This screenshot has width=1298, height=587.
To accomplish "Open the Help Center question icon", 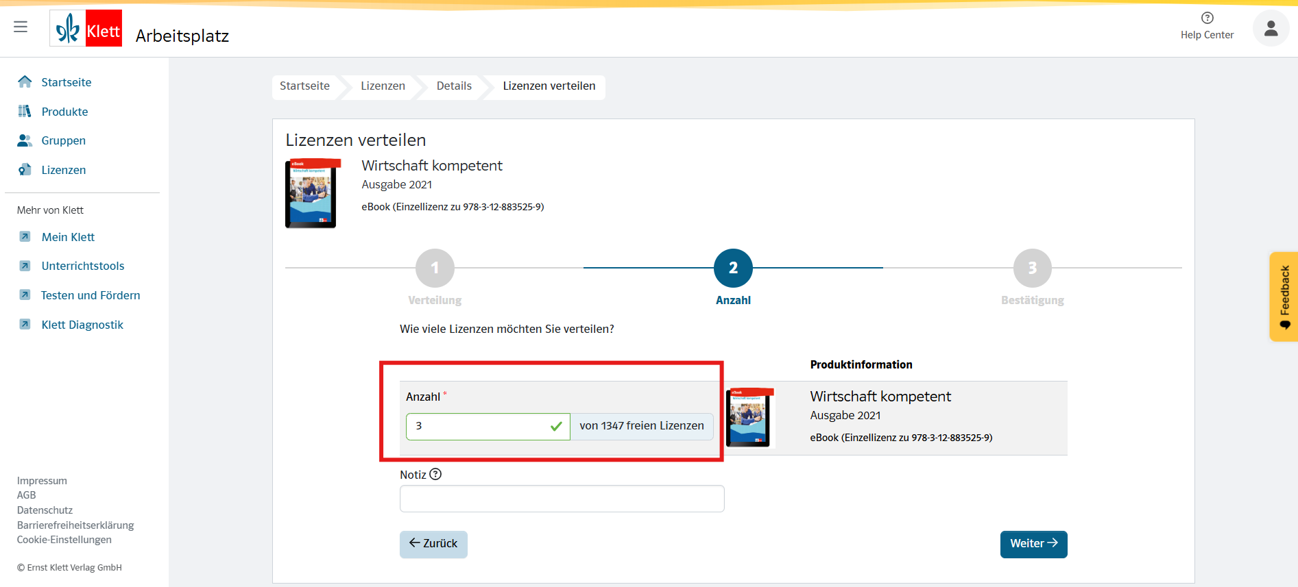I will click(x=1207, y=18).
